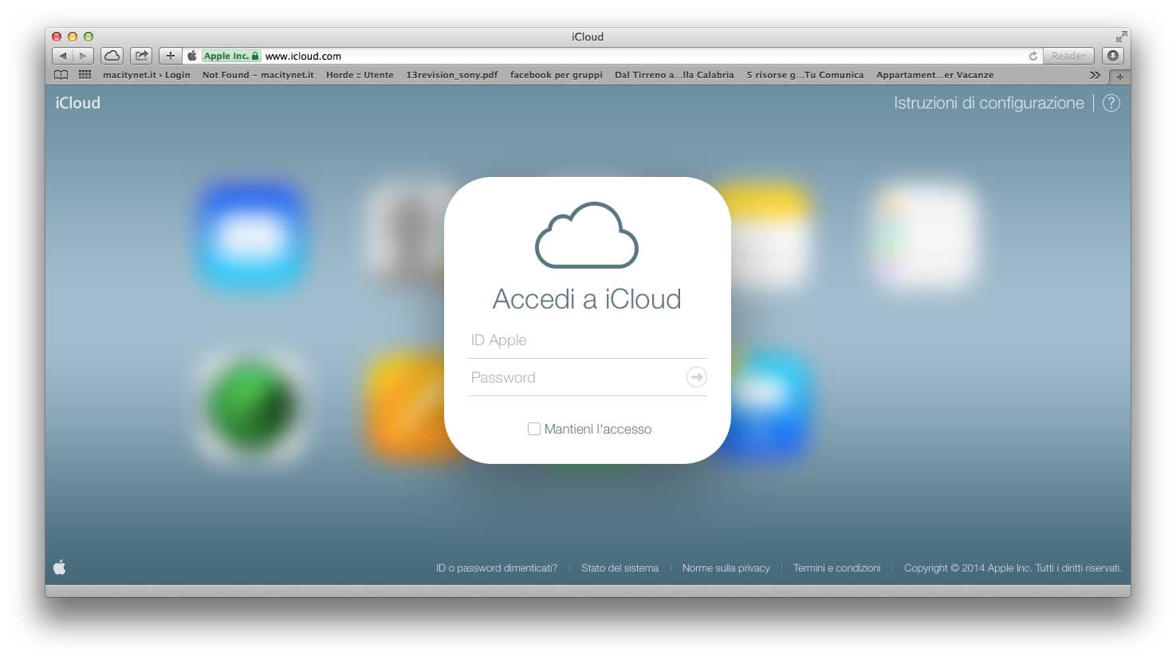Open iCloud Tabs from the cloud toolbar button
Image resolution: width=1176 pixels, height=660 pixels.
pos(112,56)
